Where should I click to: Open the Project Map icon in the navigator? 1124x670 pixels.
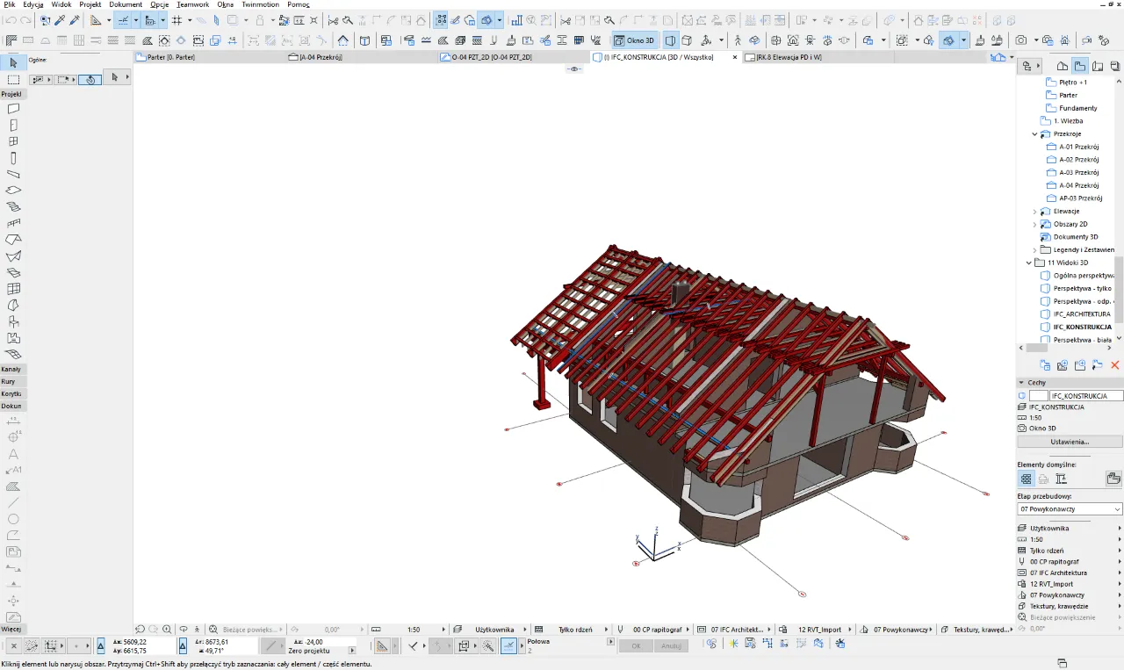(1063, 66)
